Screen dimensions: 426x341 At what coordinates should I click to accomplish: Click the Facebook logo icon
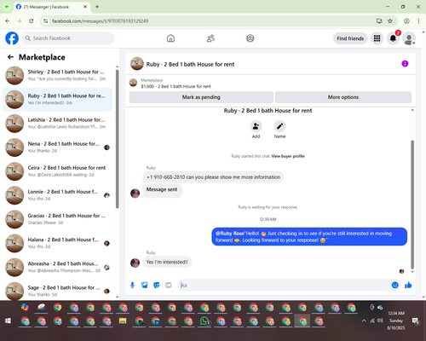click(x=12, y=38)
